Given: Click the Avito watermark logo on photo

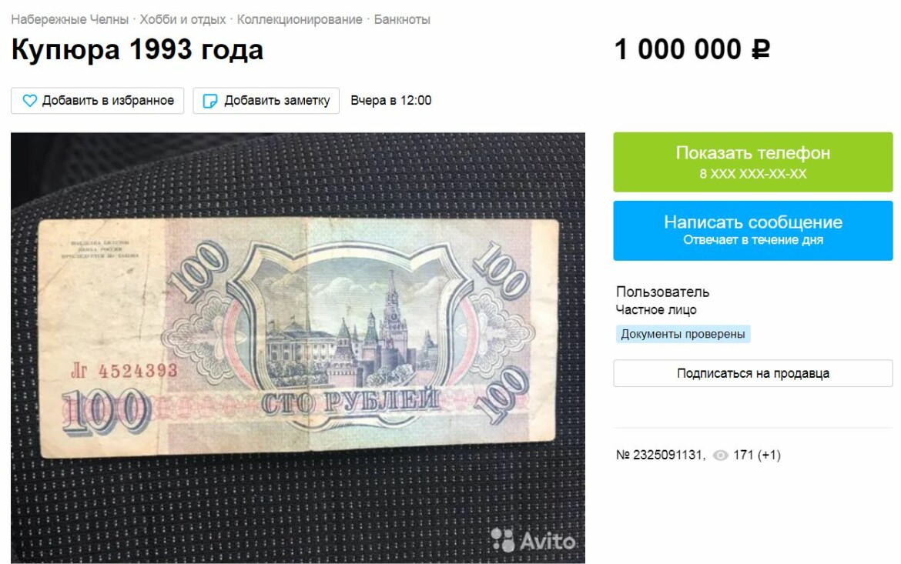Looking at the screenshot, I should (533, 540).
